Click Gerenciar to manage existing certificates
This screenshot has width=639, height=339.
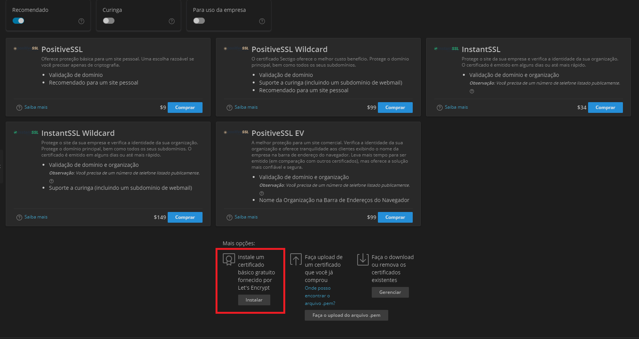[x=390, y=292]
